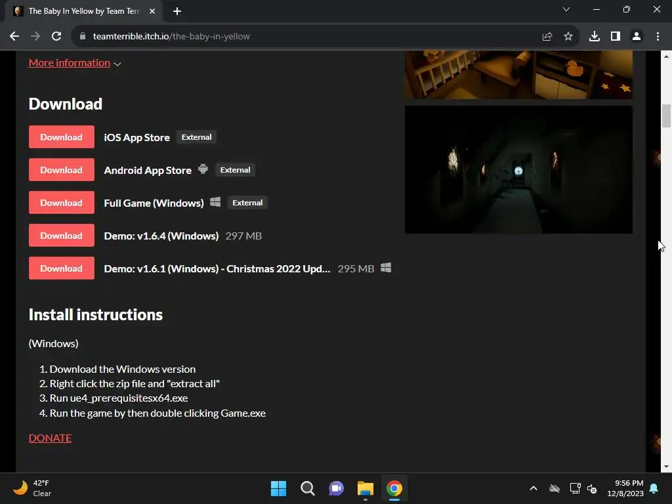The image size is (672, 504).
Task: Open network status tray icon
Action: pyautogui.click(x=575, y=488)
